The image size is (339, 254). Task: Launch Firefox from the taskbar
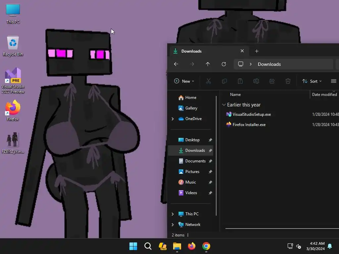pyautogui.click(x=192, y=246)
